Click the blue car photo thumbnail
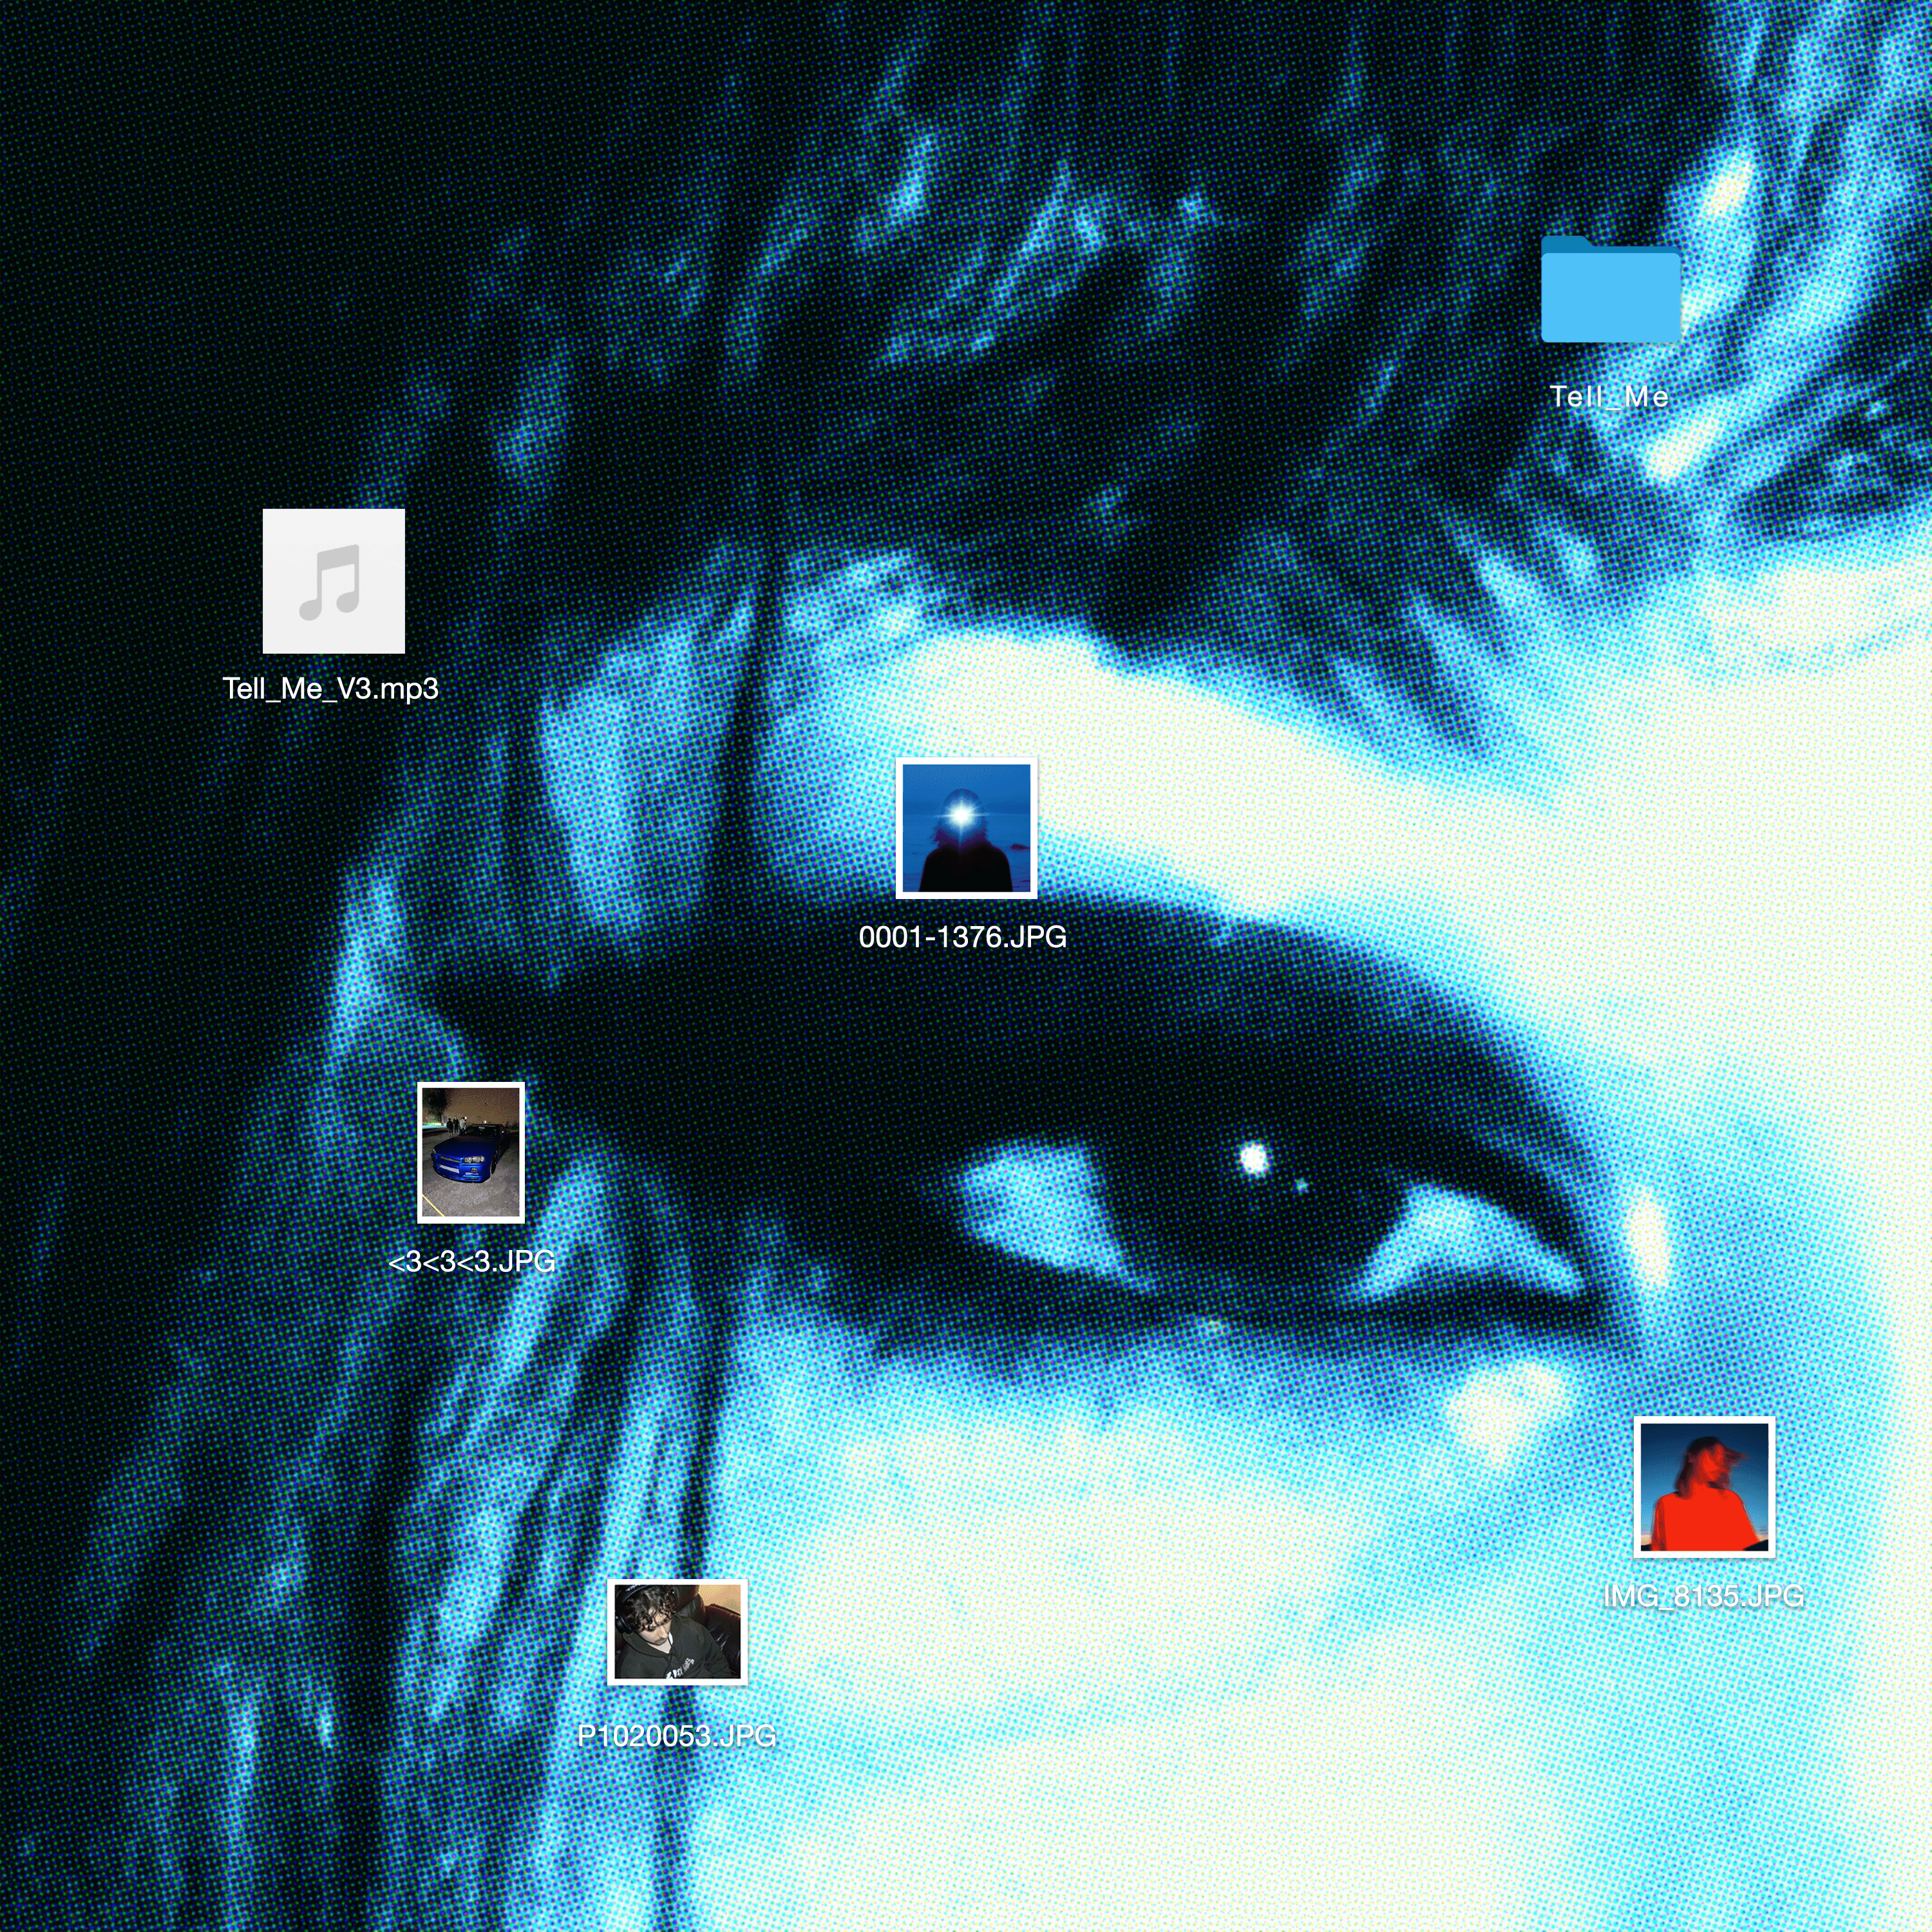The width and height of the screenshot is (1932, 1932). tap(470, 1152)
